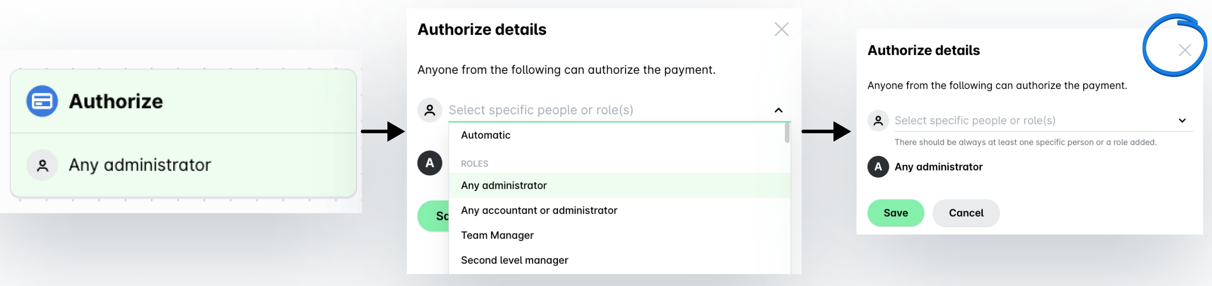Click the dark 'A' avatar in middle dialog

430,163
